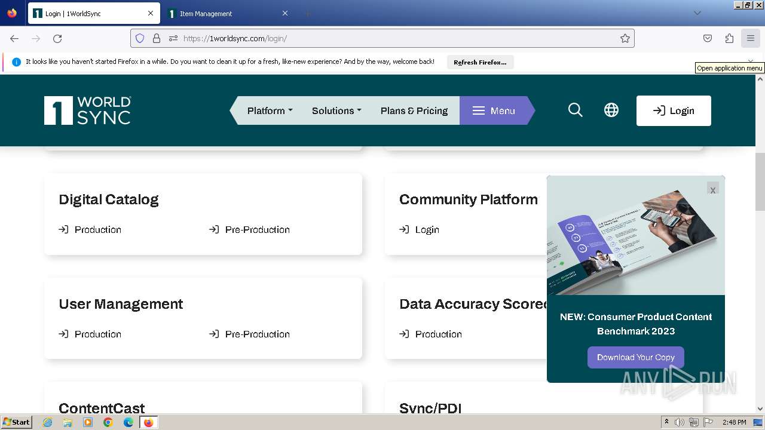Launch Microsoft Edge from taskbar

[x=128, y=422]
